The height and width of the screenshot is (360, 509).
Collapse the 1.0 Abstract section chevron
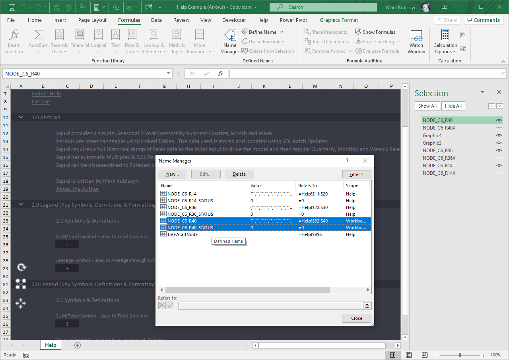21,117
